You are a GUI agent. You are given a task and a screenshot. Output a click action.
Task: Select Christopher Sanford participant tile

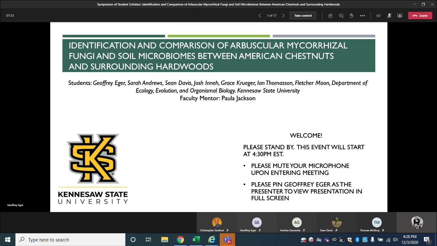(x=217, y=224)
